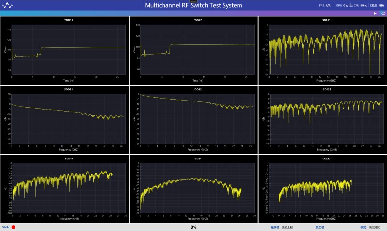Image resolution: width=387 pixels, height=231 pixels.
Task: Click the SCD11 chart panel
Action: coord(65,189)
